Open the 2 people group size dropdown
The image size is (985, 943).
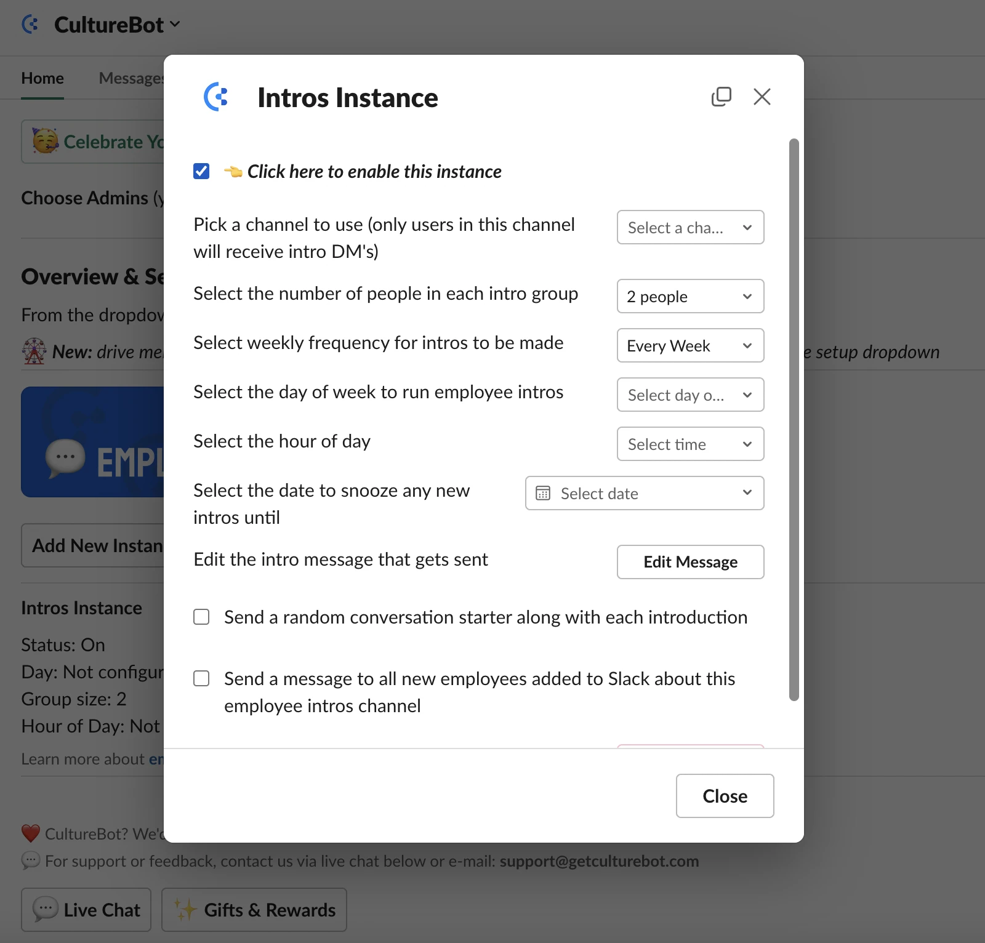click(690, 296)
